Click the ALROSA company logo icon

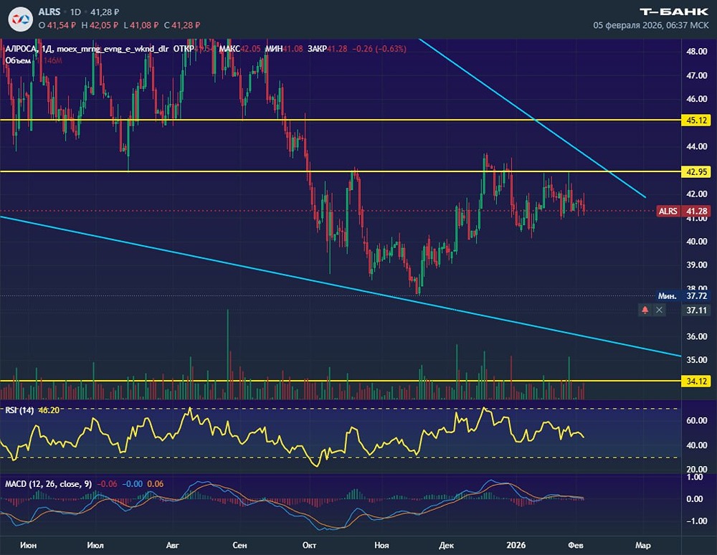click(21, 19)
